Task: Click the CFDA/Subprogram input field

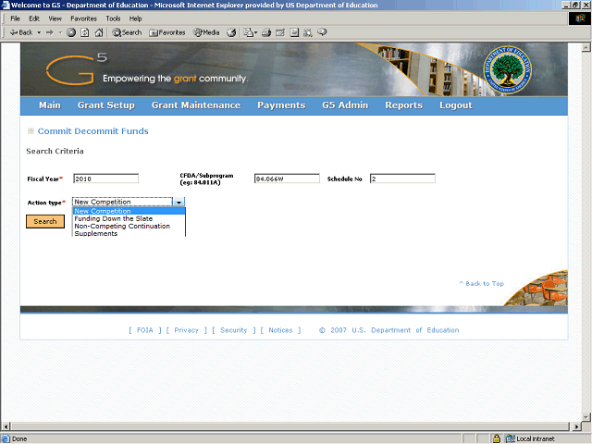Action: [287, 179]
